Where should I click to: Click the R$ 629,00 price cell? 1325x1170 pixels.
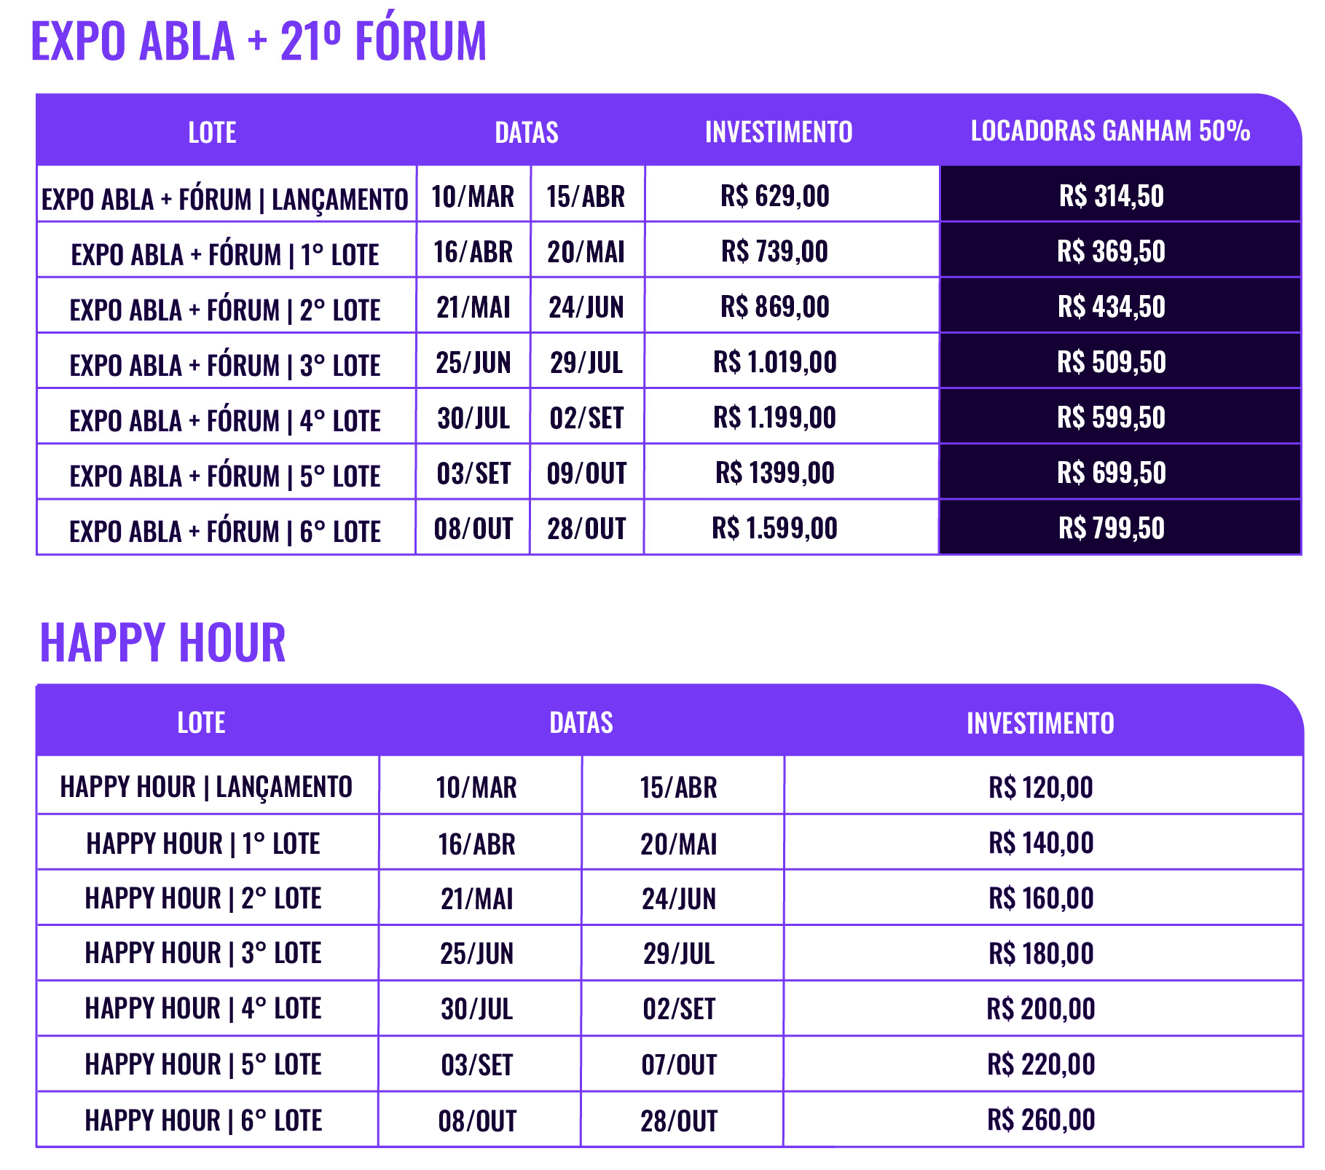click(775, 196)
